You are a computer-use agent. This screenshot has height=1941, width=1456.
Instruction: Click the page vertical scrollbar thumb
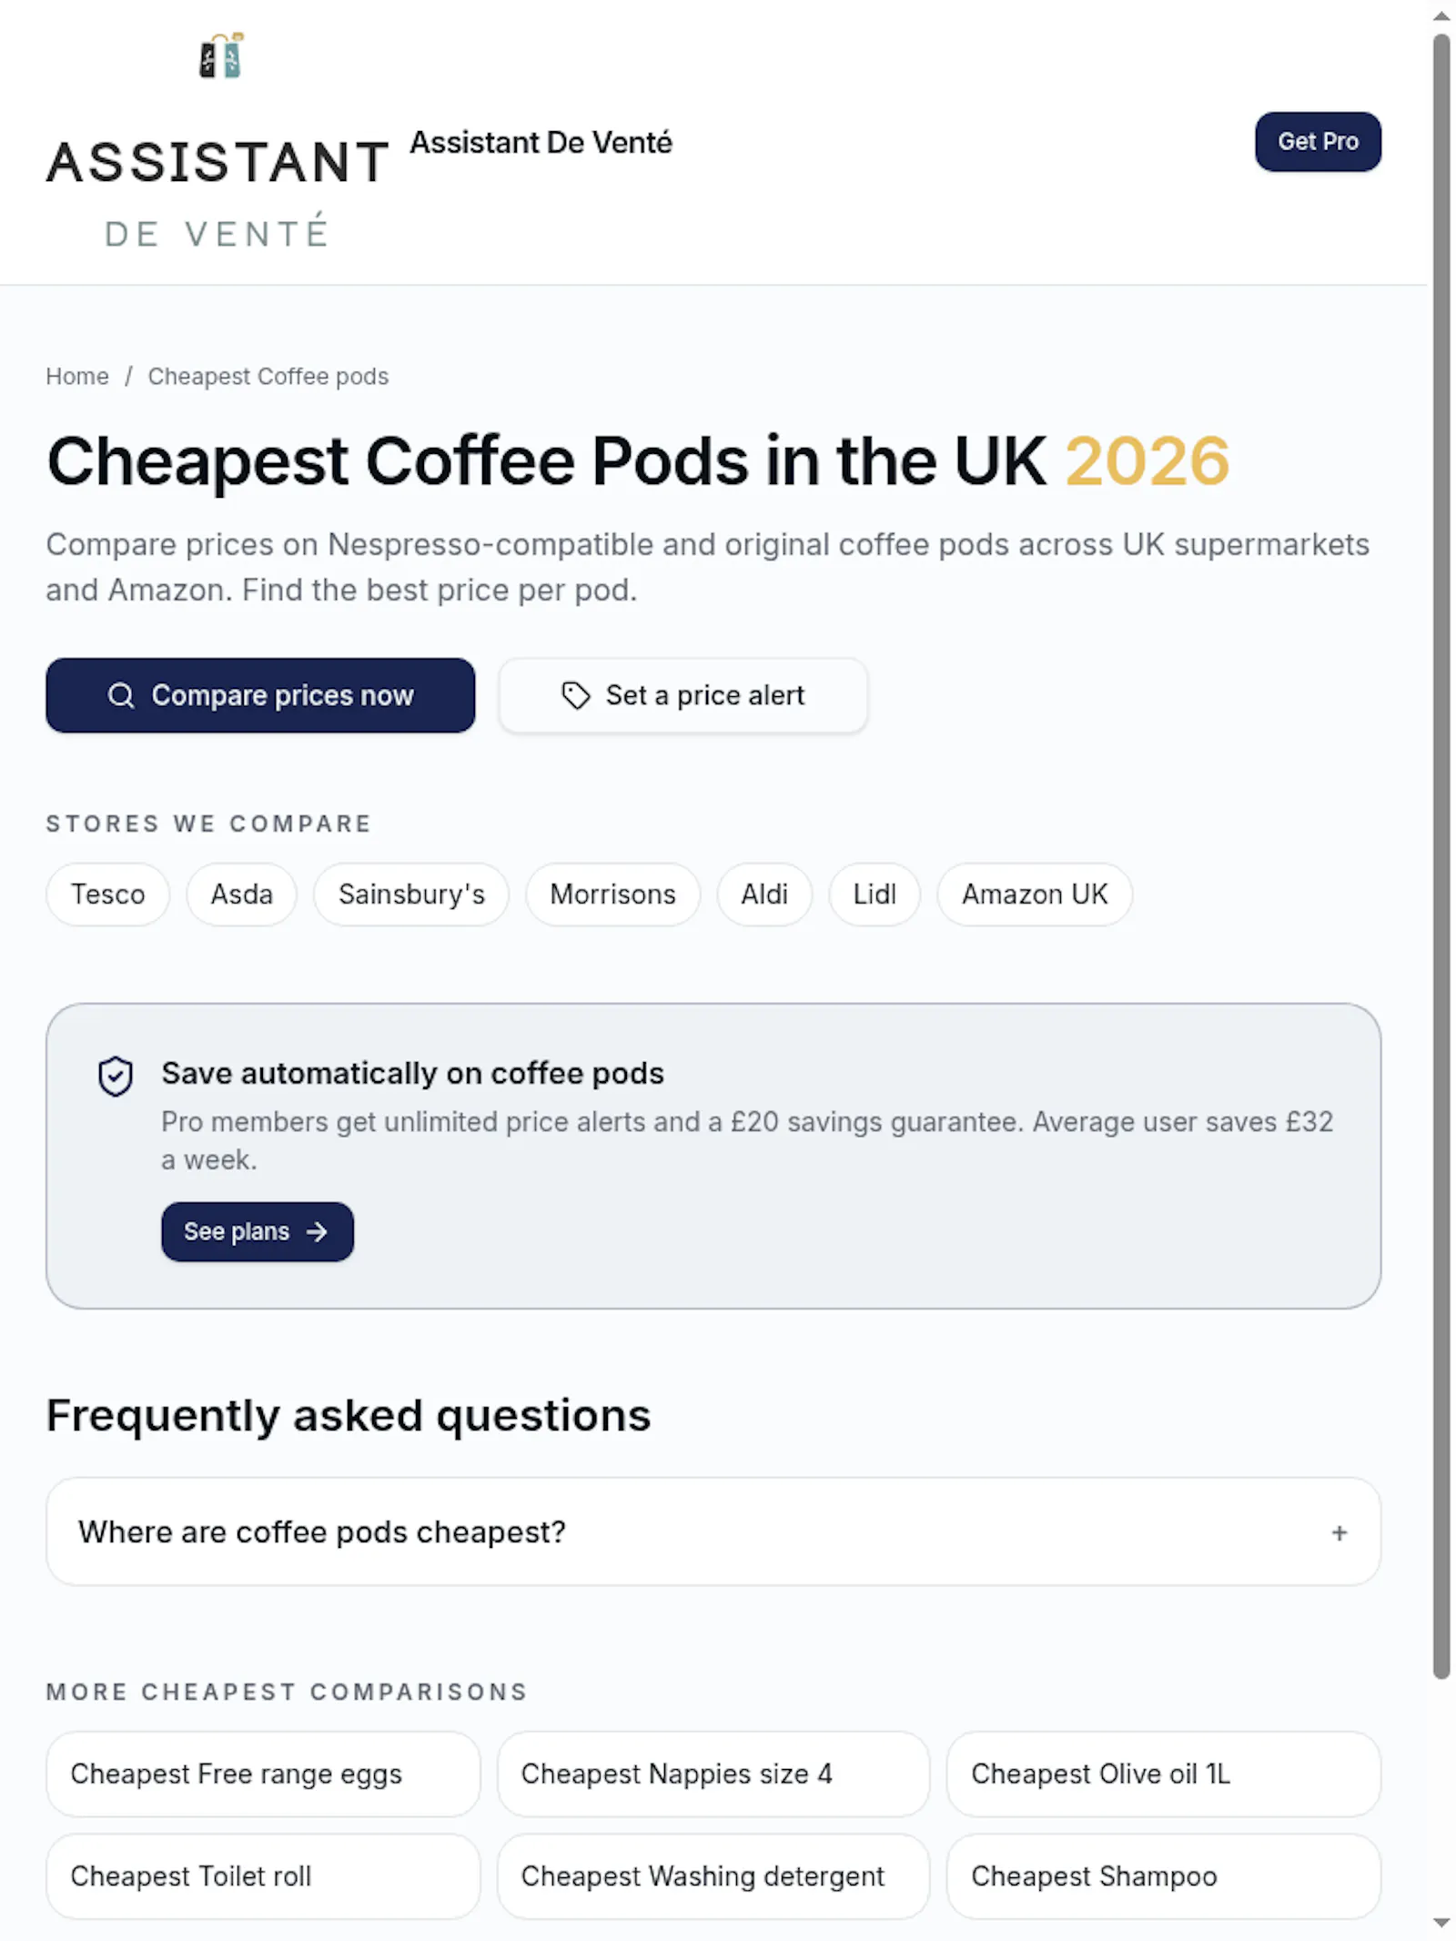(x=1441, y=855)
